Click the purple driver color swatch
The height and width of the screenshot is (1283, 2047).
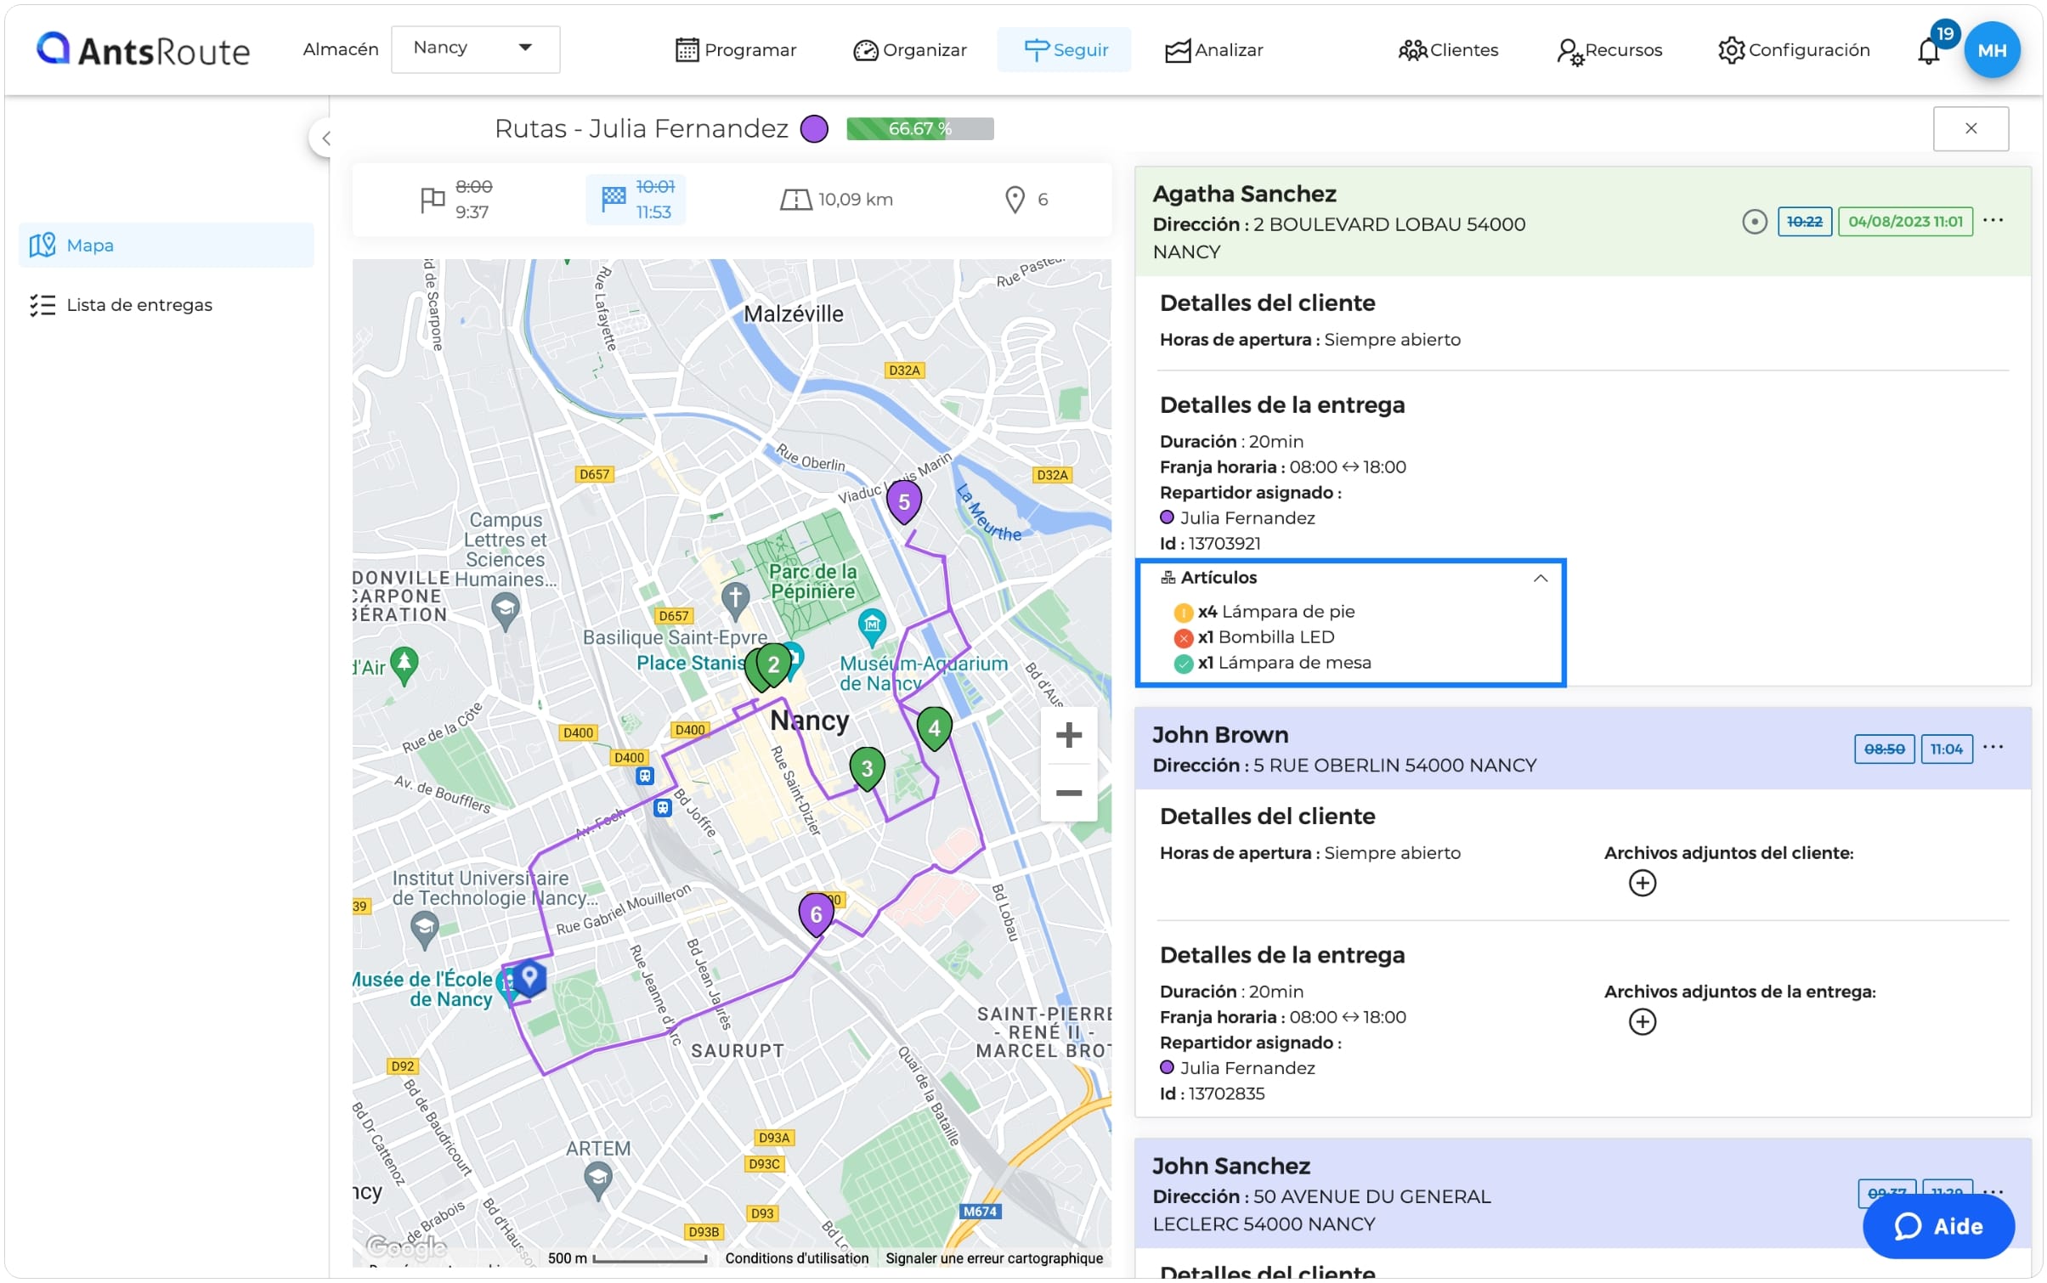[814, 129]
